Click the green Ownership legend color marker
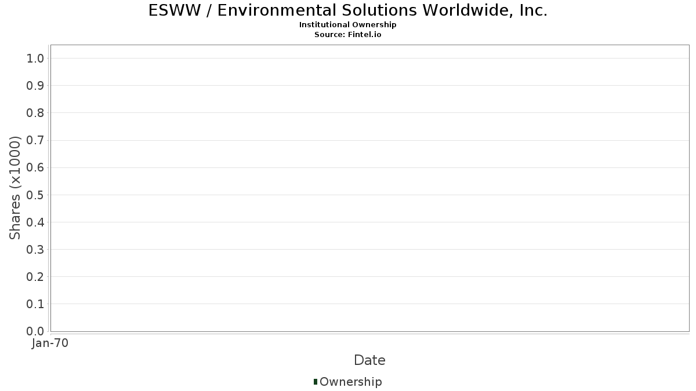The width and height of the screenshot is (696, 391). 316,381
